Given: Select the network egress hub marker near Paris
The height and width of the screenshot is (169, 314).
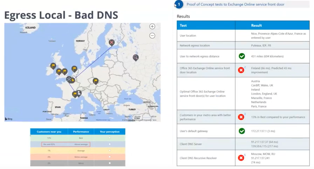Looking at the screenshot, I should point(69,79).
